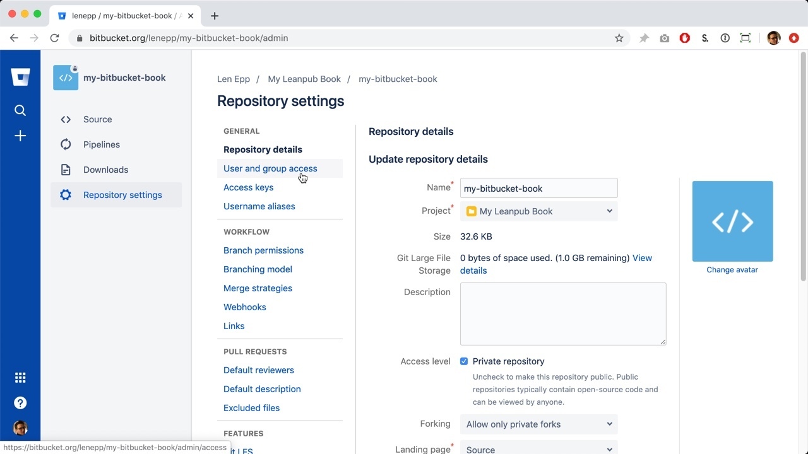This screenshot has height=454, width=808.
Task: Open Source in the repository sidebar
Action: [x=116, y=119]
